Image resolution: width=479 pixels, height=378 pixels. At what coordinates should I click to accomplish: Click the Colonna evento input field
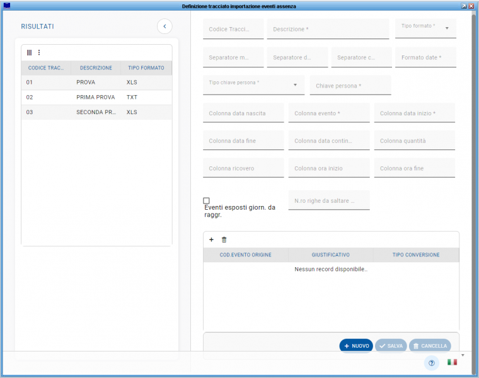(329, 113)
